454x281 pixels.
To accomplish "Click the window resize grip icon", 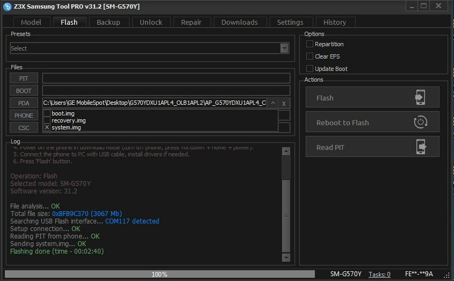I will 447,275.
